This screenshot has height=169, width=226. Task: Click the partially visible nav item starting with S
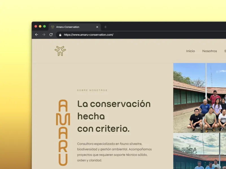pyautogui.click(x=225, y=51)
